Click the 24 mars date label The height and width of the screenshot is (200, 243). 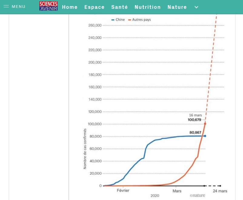(x=220, y=191)
